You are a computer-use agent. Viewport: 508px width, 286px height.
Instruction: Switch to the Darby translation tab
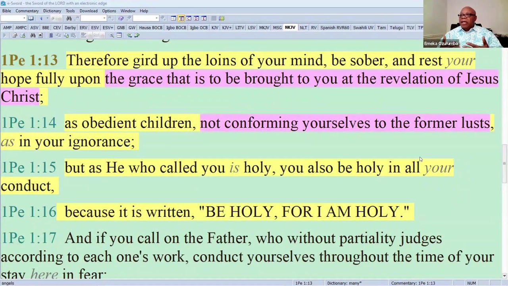coord(70,28)
